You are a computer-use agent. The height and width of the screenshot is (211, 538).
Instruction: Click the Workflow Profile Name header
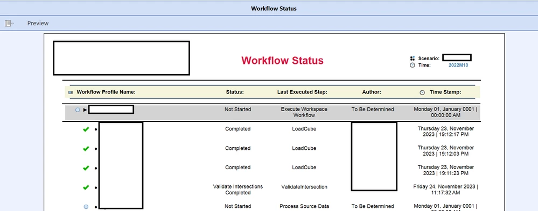(106, 92)
